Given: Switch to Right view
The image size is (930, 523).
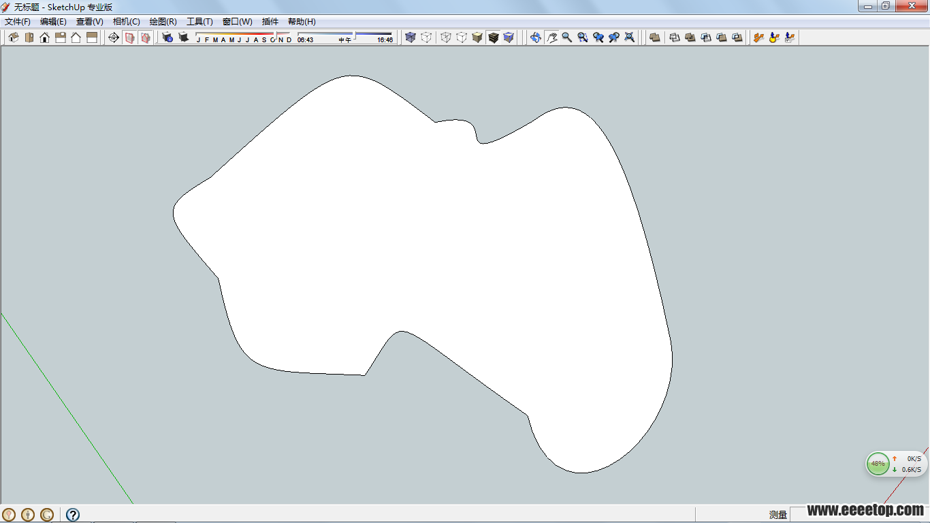Looking at the screenshot, I should [x=60, y=37].
